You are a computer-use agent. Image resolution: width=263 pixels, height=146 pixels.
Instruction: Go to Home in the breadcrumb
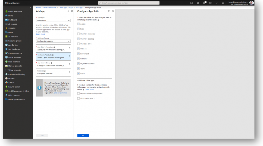point(38,7)
